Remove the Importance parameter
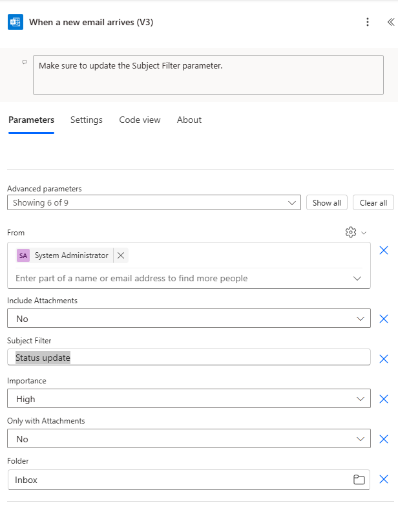398x505 pixels. point(384,399)
